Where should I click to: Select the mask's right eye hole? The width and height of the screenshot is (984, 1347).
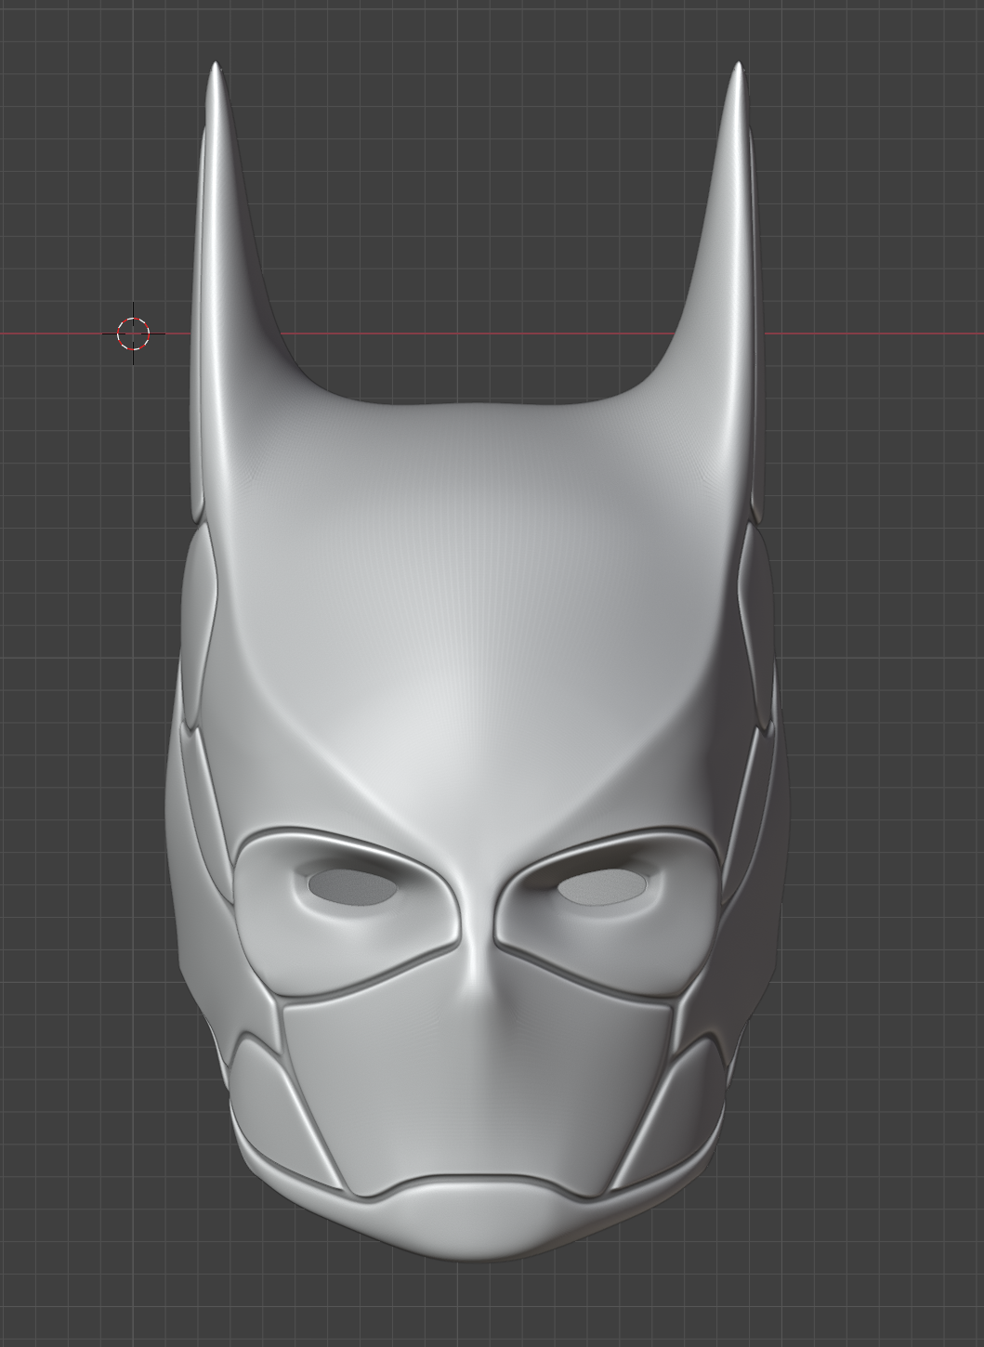point(603,888)
